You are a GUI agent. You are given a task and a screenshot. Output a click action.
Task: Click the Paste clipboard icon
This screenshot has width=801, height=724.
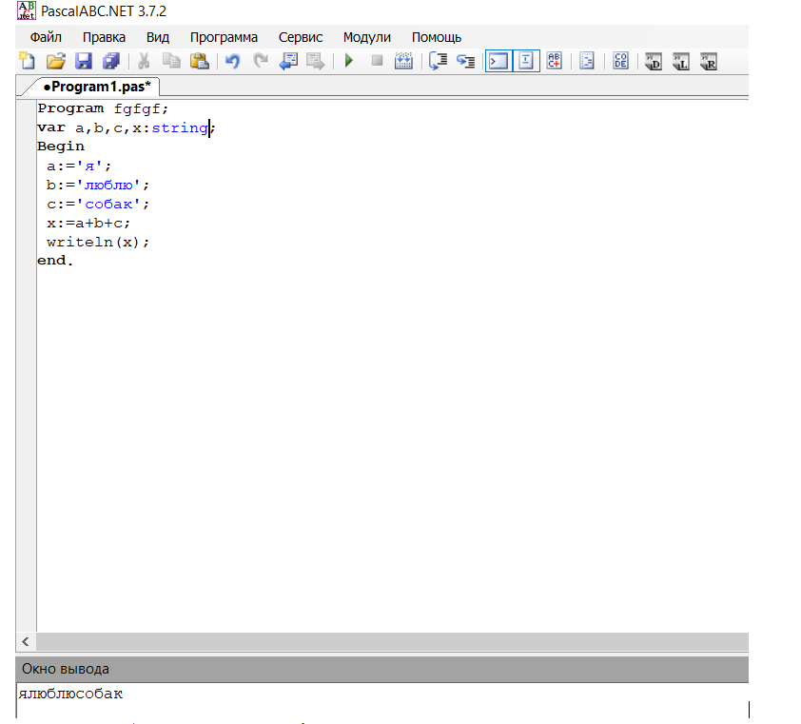coord(200,61)
